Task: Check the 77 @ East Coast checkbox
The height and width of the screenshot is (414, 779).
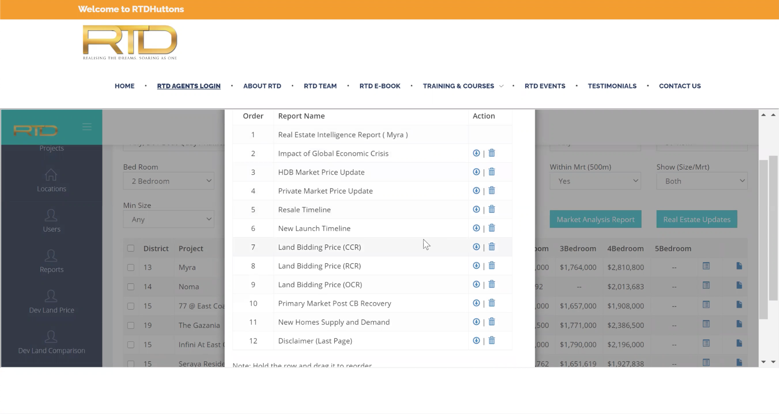Action: tap(131, 306)
